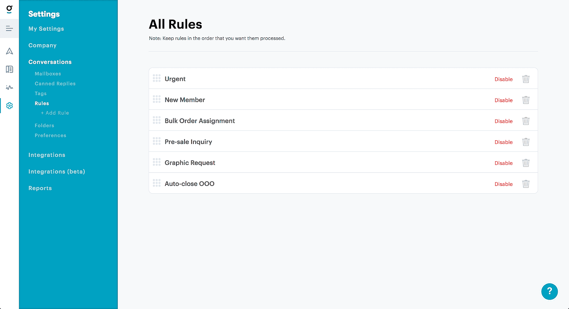Click the trash icon for the Urgent rule
569x309 pixels.
pos(526,79)
